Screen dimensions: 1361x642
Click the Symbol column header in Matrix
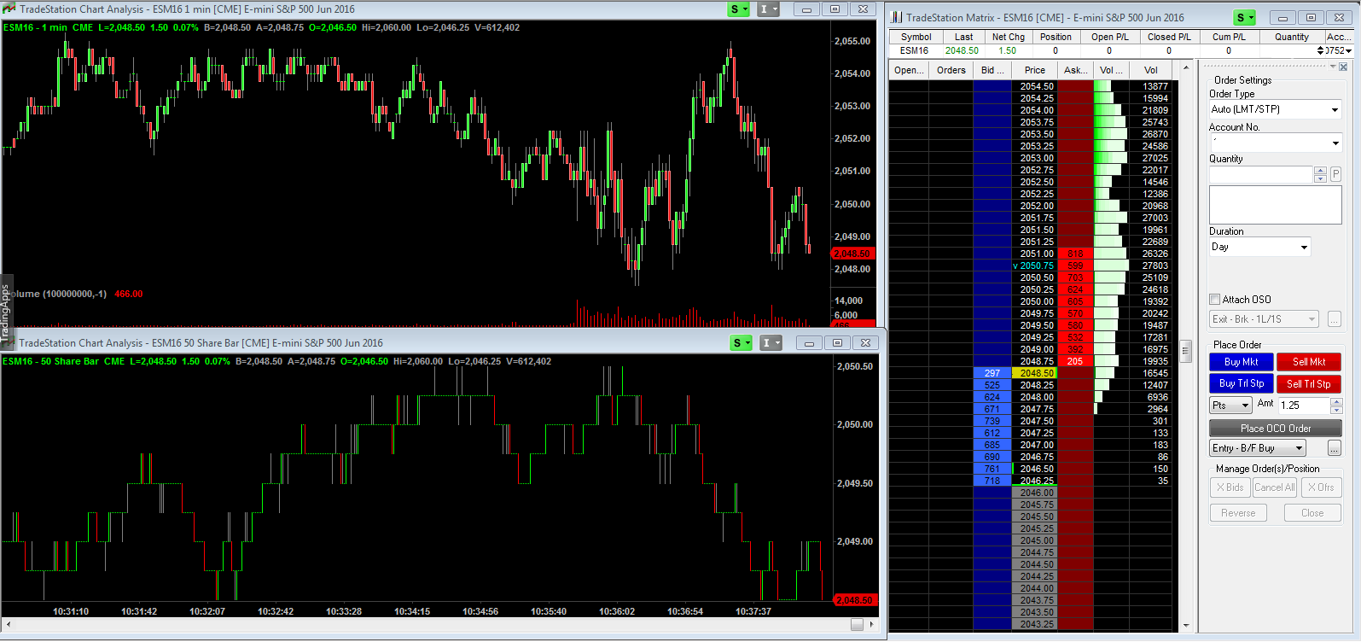[916, 37]
